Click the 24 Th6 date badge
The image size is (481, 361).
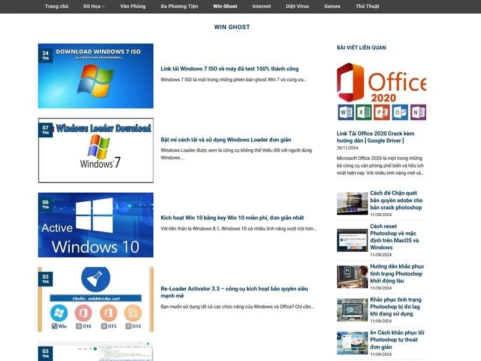(46, 55)
